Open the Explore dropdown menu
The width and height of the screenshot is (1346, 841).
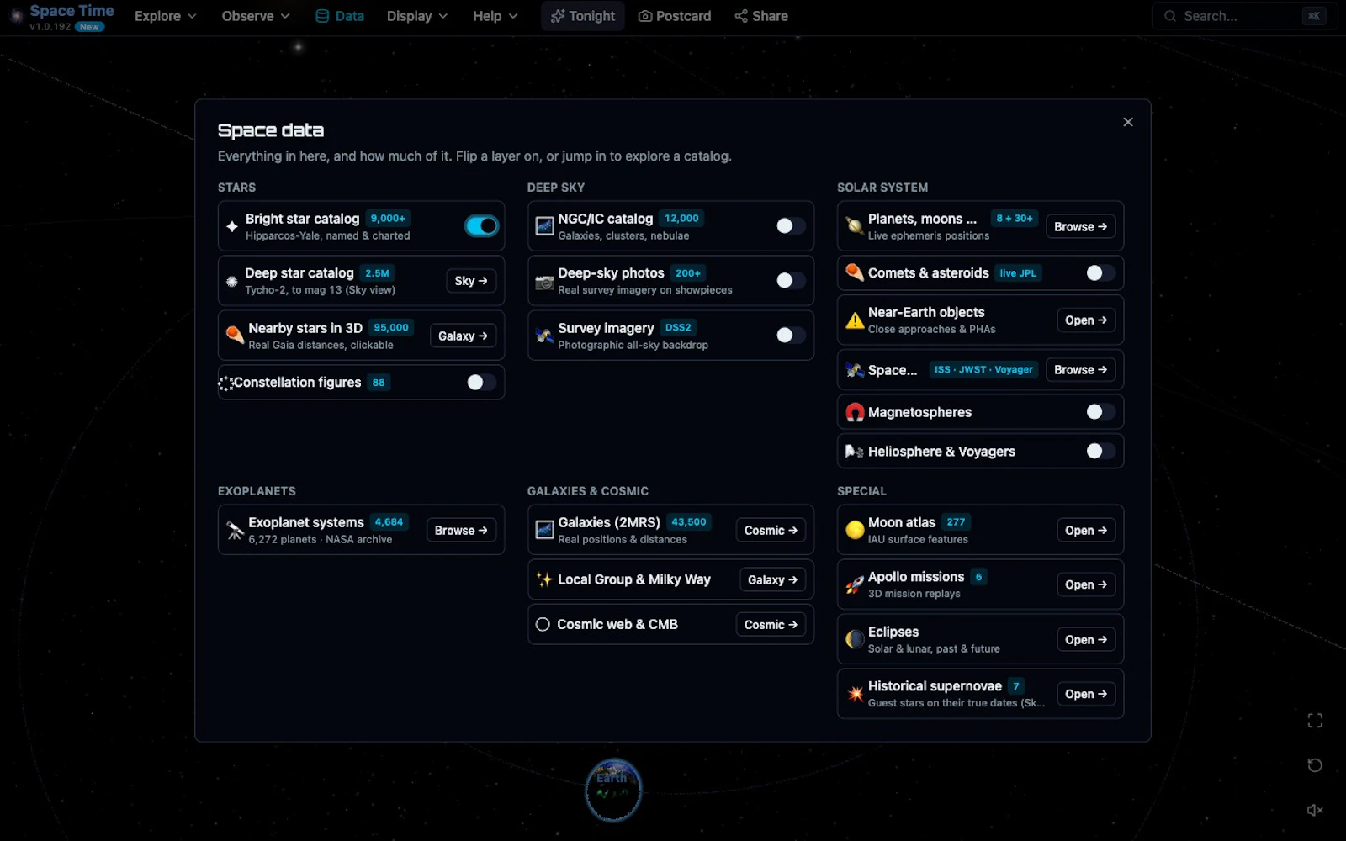166,16
